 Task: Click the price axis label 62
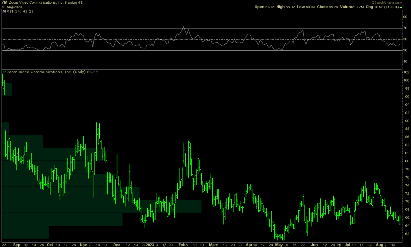(407, 234)
